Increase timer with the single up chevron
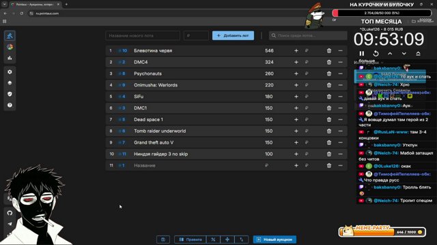The width and height of the screenshot is (437, 245). coord(390,53)
